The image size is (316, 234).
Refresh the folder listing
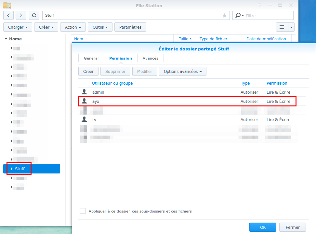(34, 15)
